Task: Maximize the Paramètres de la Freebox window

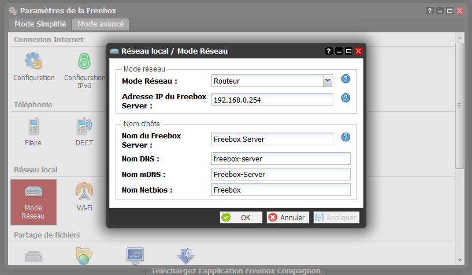Action: point(449,11)
